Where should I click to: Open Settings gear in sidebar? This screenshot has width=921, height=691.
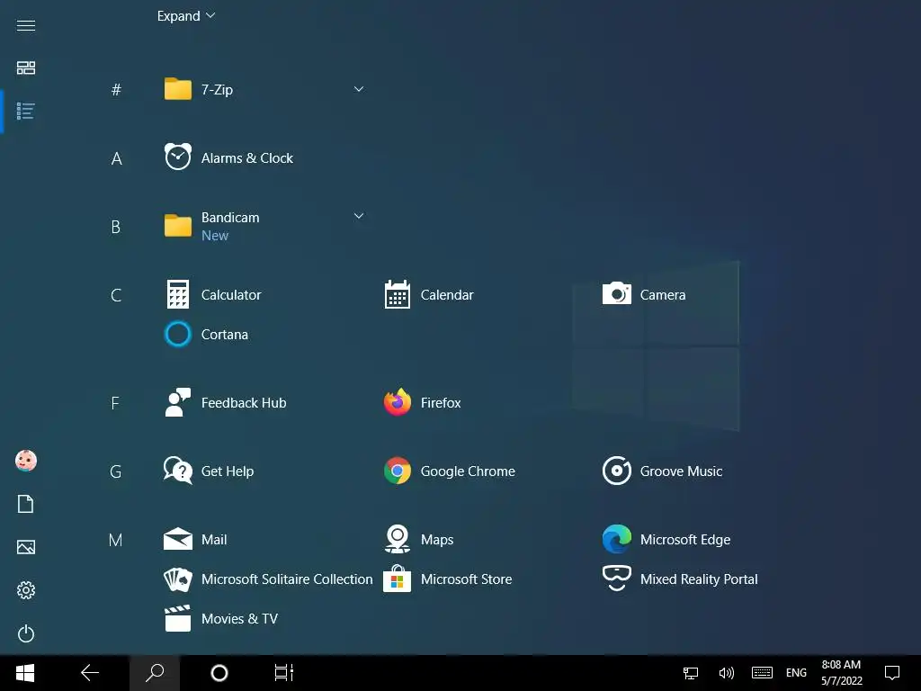point(26,590)
